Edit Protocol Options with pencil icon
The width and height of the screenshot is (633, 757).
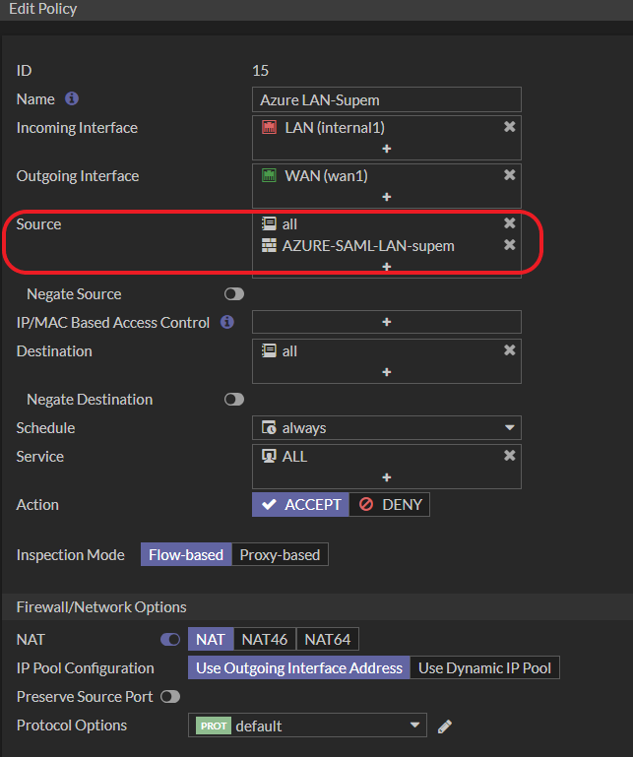pos(445,726)
